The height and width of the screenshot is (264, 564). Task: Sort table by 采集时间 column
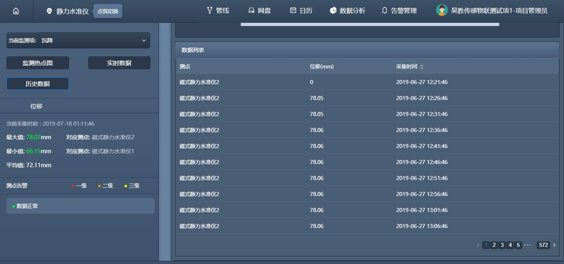pyautogui.click(x=422, y=67)
